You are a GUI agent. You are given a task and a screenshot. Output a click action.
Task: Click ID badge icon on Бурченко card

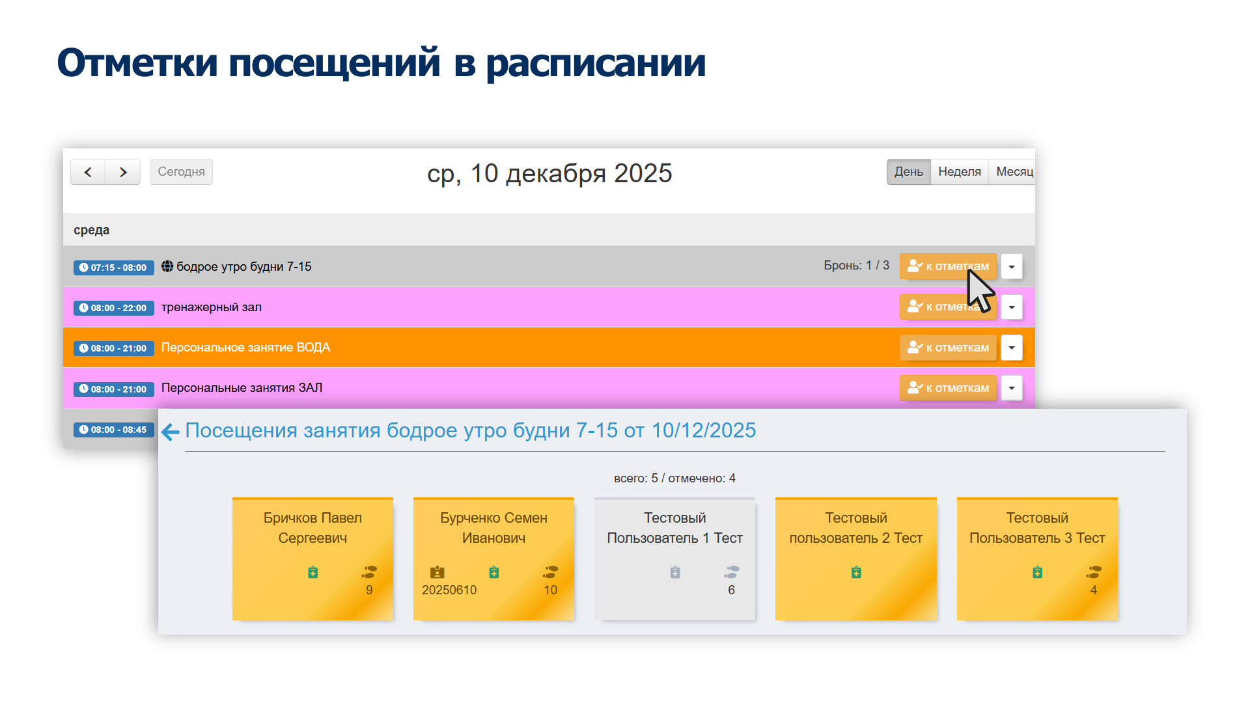(437, 572)
